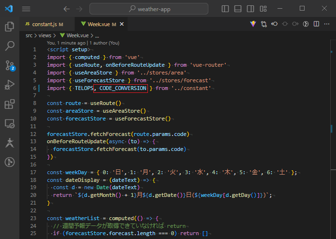This screenshot has width=336, height=239.
Task: Click the file annotation history arrow-circle icon
Action: [x=274, y=24]
